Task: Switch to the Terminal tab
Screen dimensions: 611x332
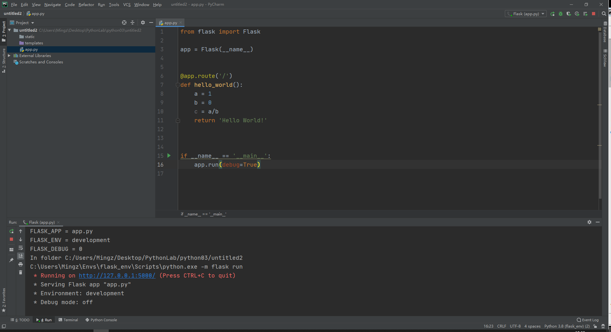Action: tap(68, 320)
